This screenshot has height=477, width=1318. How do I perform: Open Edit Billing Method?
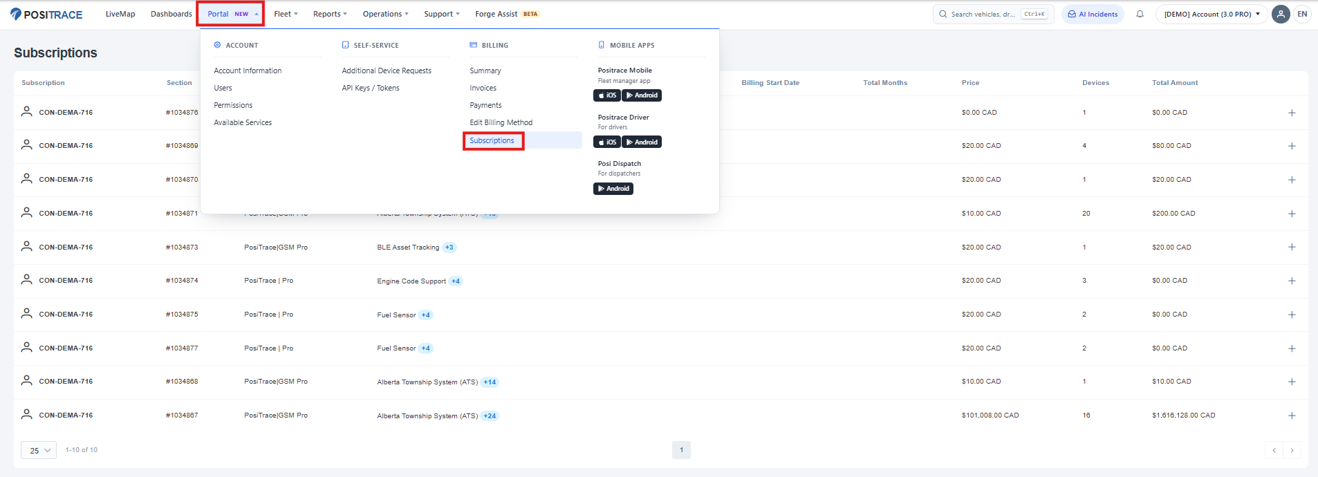(x=501, y=122)
